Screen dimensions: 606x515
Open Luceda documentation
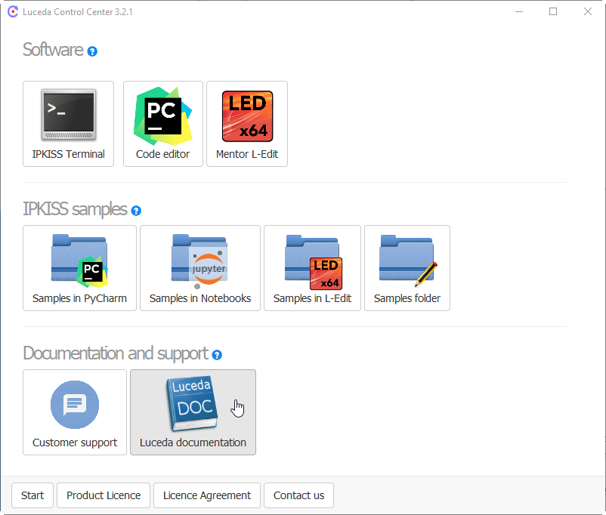coord(193,412)
